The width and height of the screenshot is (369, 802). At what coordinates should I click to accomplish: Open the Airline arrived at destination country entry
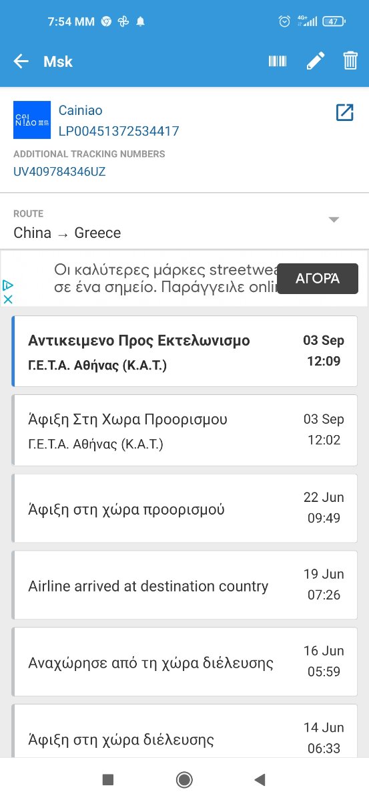[x=185, y=586]
